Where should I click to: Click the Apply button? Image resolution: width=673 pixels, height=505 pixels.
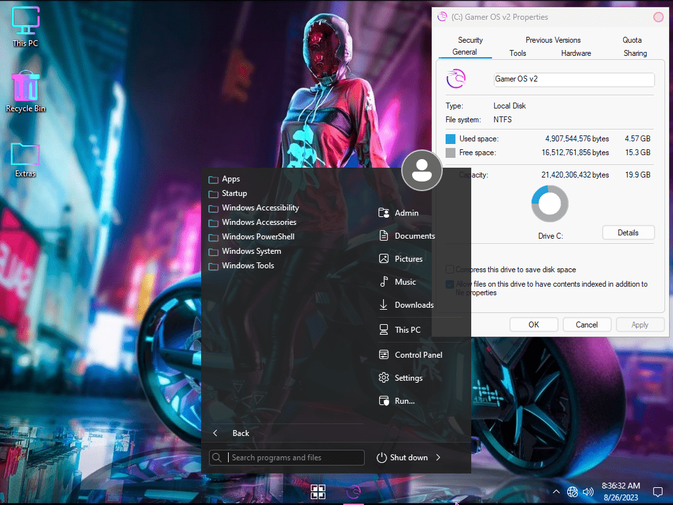coord(640,325)
